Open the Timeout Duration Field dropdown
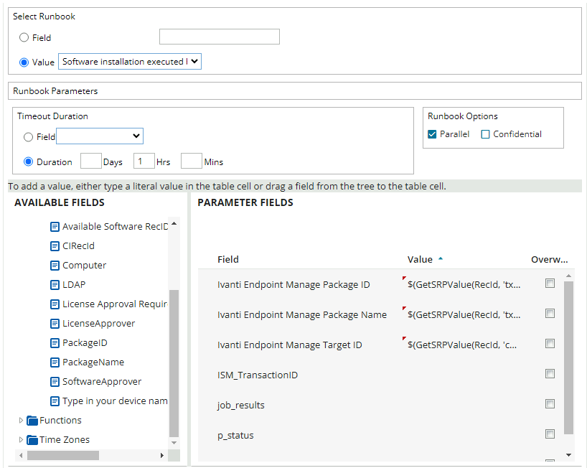Viewport: 587px width, 468px height. 100,136
